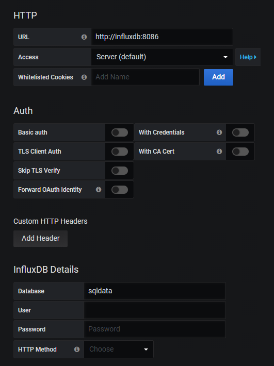
Task: Toggle Skip TLS Verify
Action: pyautogui.click(x=120, y=171)
